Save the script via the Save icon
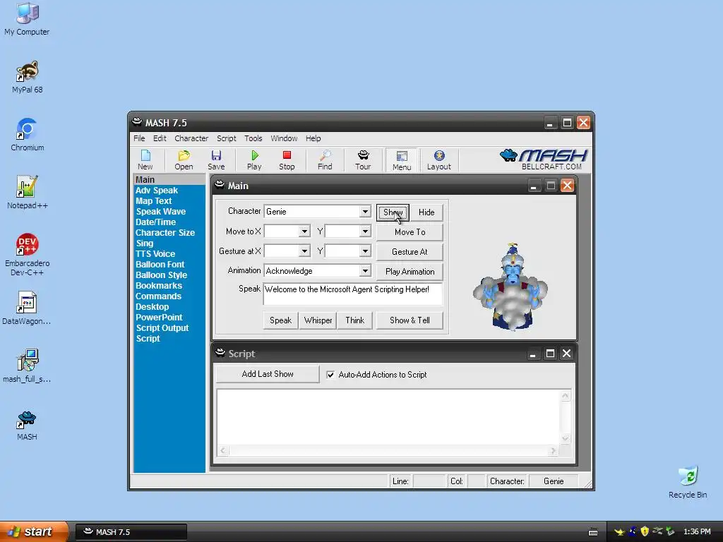723x542 pixels. (x=216, y=160)
